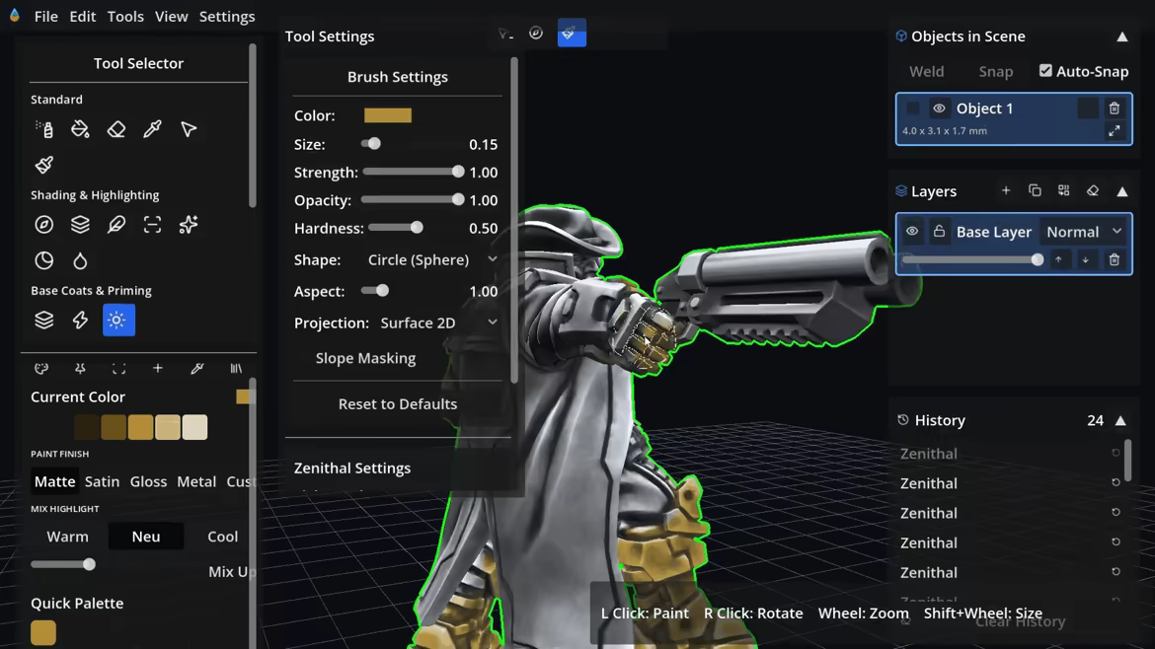Delete Object 1 with trash icon
The width and height of the screenshot is (1155, 649).
click(x=1115, y=108)
